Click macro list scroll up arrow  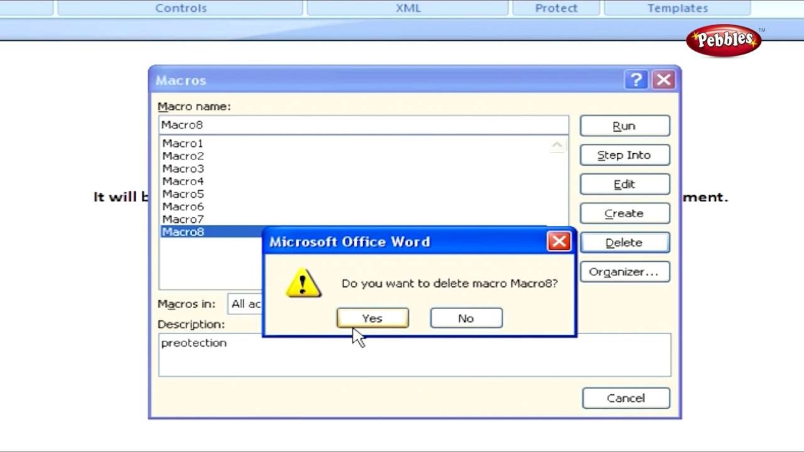point(557,146)
